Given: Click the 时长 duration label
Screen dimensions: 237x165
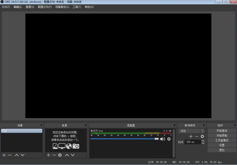Looking at the screenshot, I should [181, 142].
